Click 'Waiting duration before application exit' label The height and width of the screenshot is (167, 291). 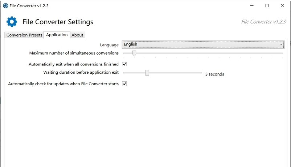click(x=81, y=72)
